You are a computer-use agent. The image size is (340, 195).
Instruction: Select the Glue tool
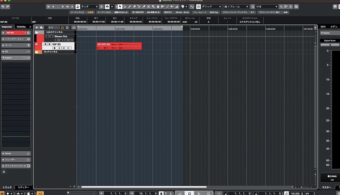click(144, 7)
